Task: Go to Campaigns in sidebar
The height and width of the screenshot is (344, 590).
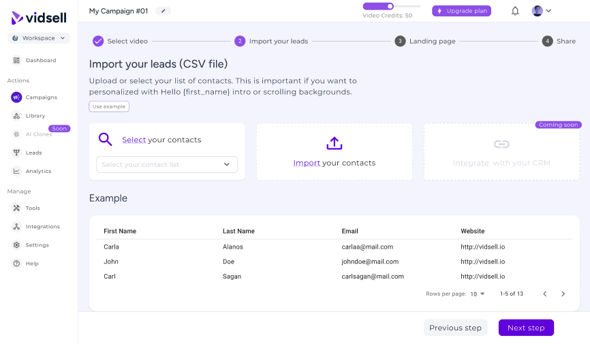Action: pos(42,97)
